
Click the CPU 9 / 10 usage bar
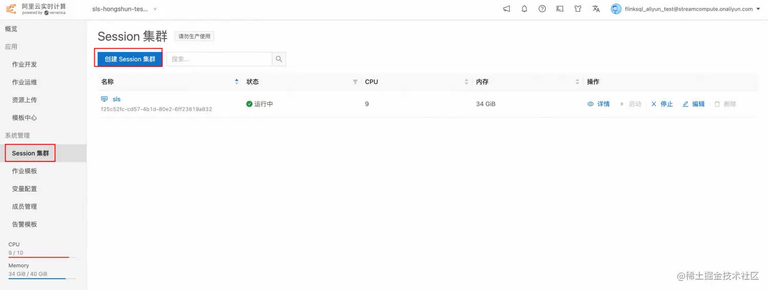coord(42,257)
